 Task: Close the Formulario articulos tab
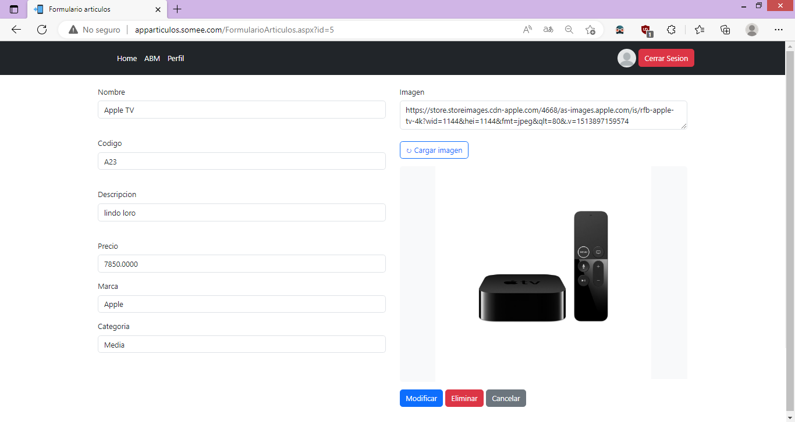tap(158, 9)
